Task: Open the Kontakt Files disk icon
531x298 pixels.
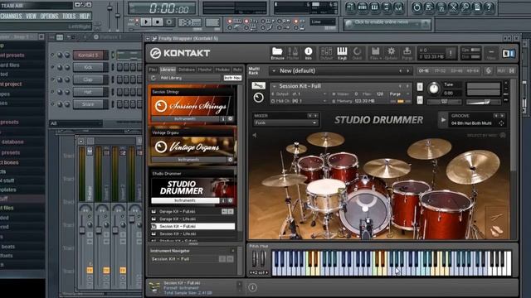Action: 375,53
